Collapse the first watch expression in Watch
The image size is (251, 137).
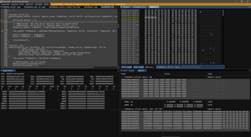coord(123,77)
